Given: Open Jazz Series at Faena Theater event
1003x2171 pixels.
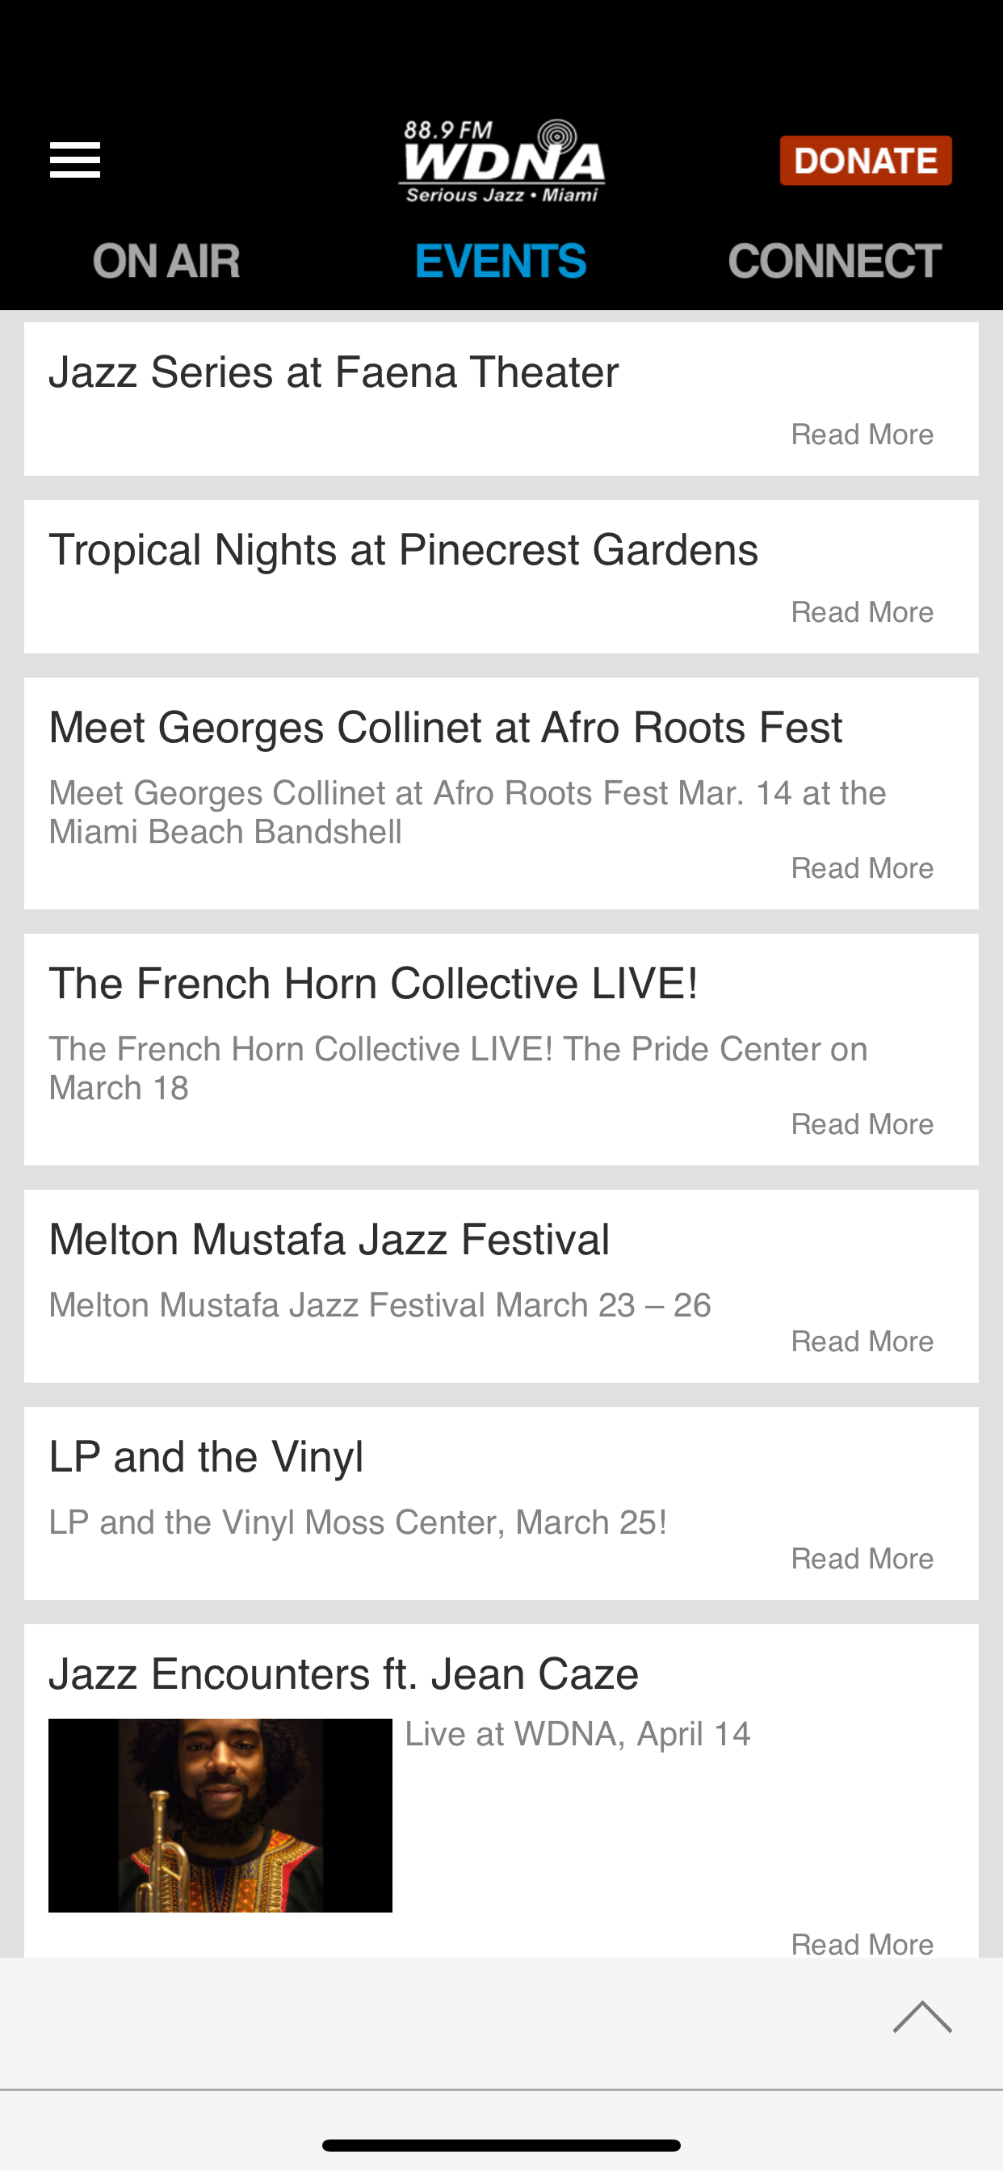Looking at the screenshot, I should 334,372.
